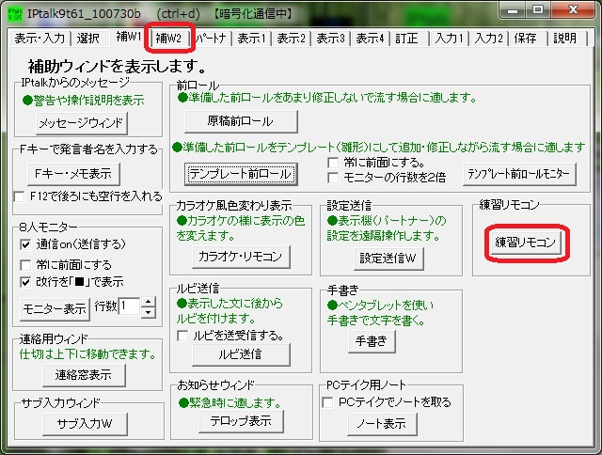Open the 練習リモコン button
The height and width of the screenshot is (455, 602).
pyautogui.click(x=527, y=243)
